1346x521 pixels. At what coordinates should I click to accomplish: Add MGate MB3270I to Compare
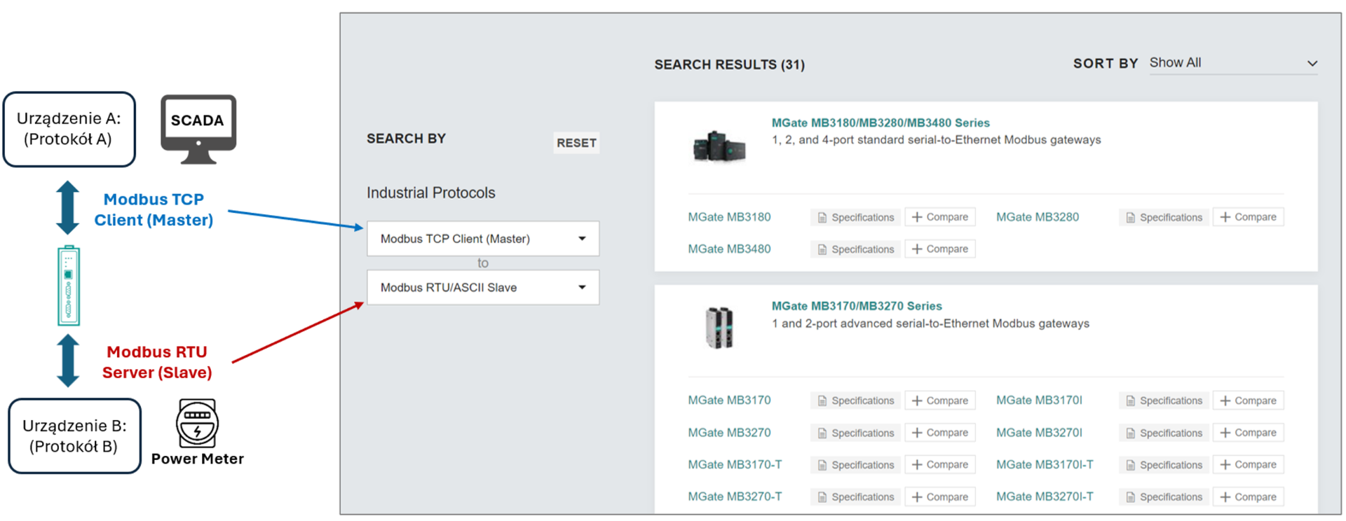click(1249, 433)
